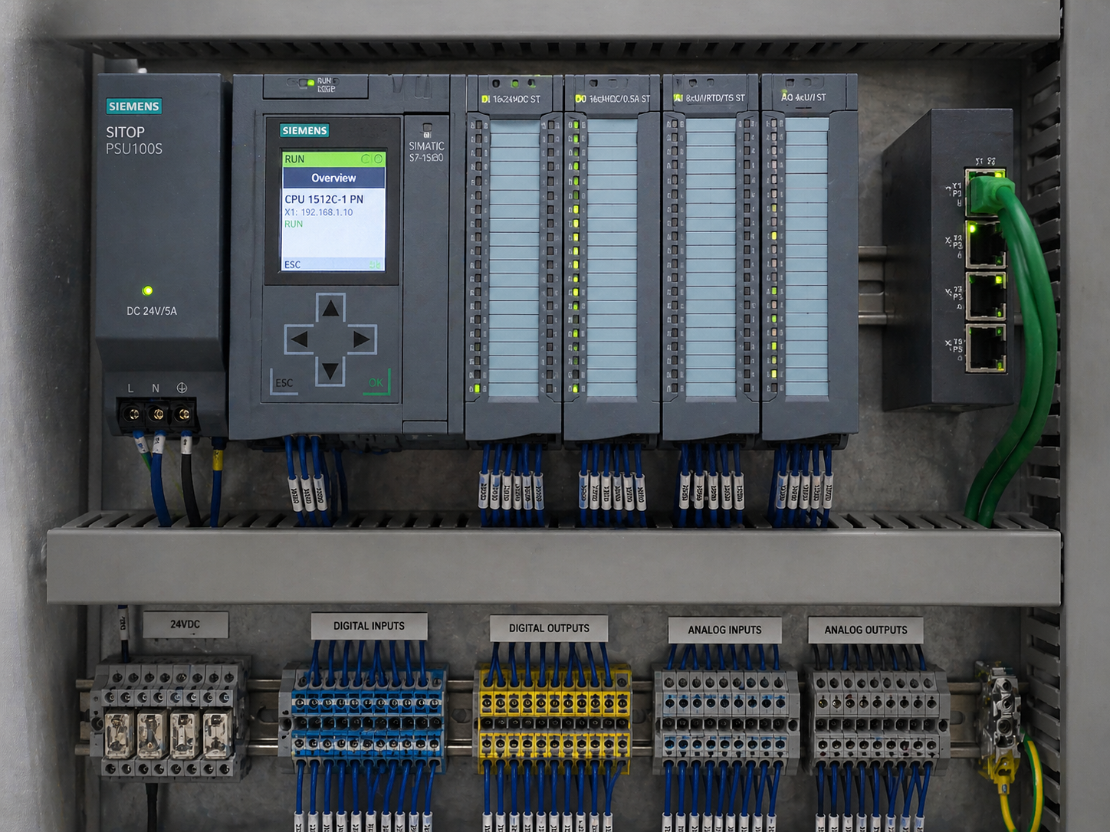Click the IP address 192.168.1.10 on display
Viewport: 1110px width, 832px height.
coord(320,212)
